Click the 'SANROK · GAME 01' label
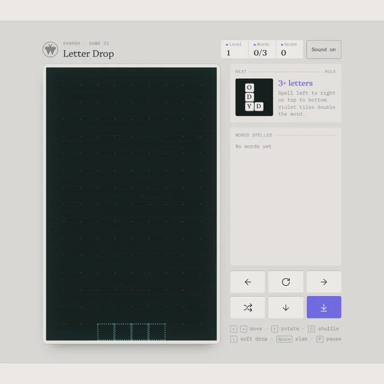The width and height of the screenshot is (384, 384). (86, 43)
